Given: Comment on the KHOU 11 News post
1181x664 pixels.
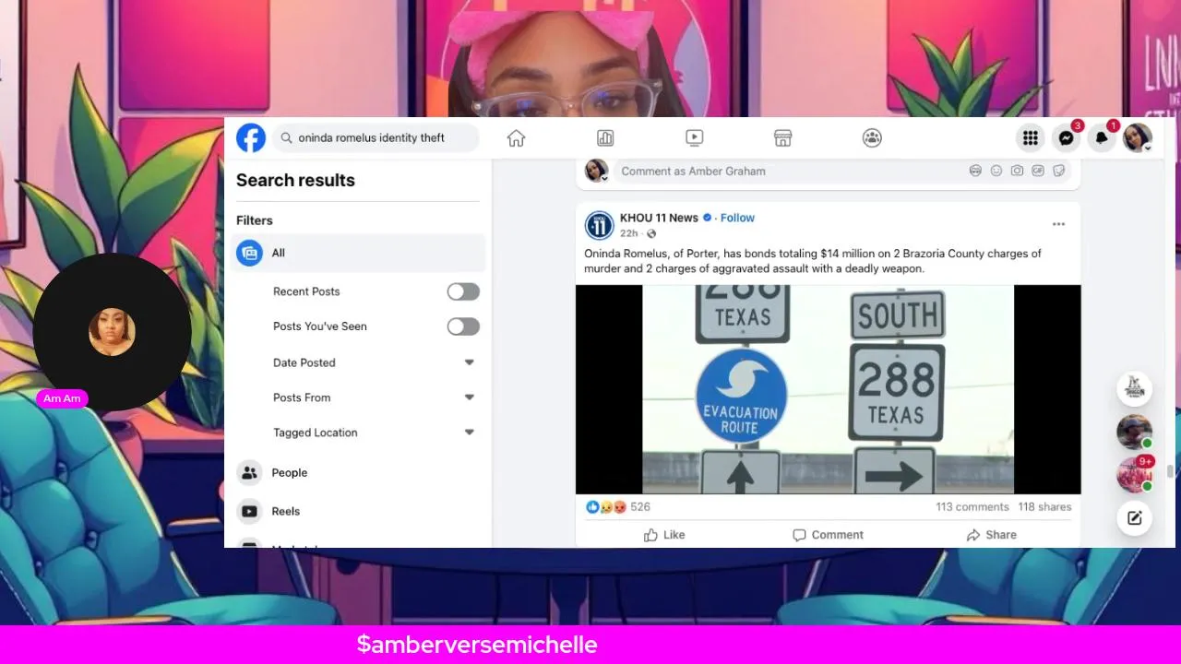Looking at the screenshot, I should click(x=828, y=535).
